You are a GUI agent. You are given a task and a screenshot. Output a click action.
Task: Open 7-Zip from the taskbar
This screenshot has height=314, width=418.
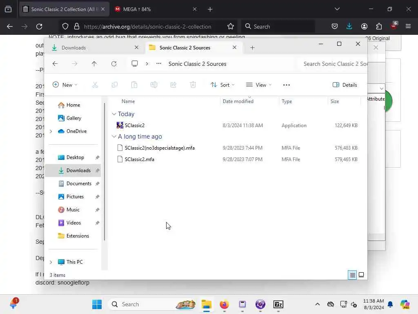coord(278,304)
